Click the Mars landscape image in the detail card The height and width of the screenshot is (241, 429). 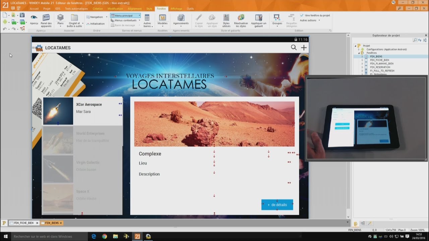coord(214,124)
